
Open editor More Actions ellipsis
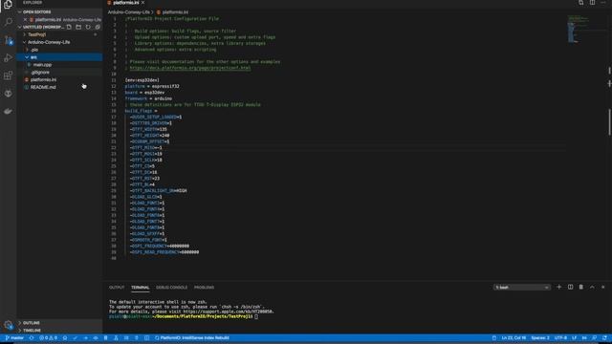click(x=603, y=2)
